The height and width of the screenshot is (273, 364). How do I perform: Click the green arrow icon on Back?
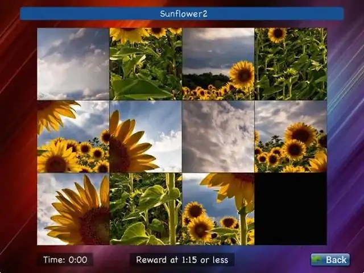[x=318, y=260]
